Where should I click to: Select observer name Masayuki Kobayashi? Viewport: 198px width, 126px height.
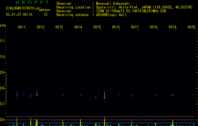(113, 3)
